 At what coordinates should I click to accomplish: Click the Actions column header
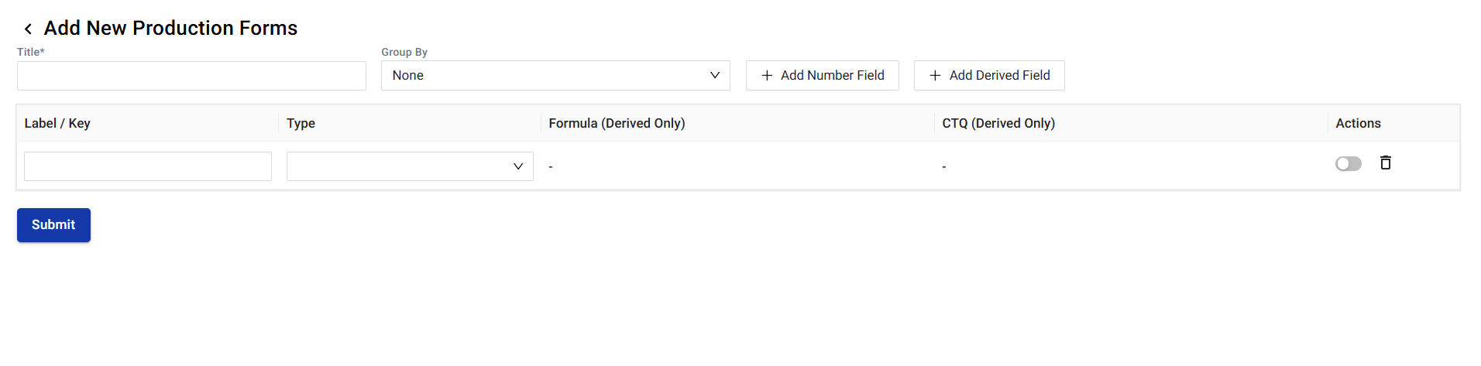1358,124
